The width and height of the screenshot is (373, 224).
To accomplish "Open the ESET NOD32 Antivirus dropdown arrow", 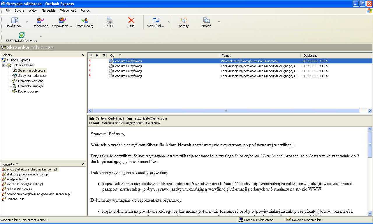I will [41, 37].
